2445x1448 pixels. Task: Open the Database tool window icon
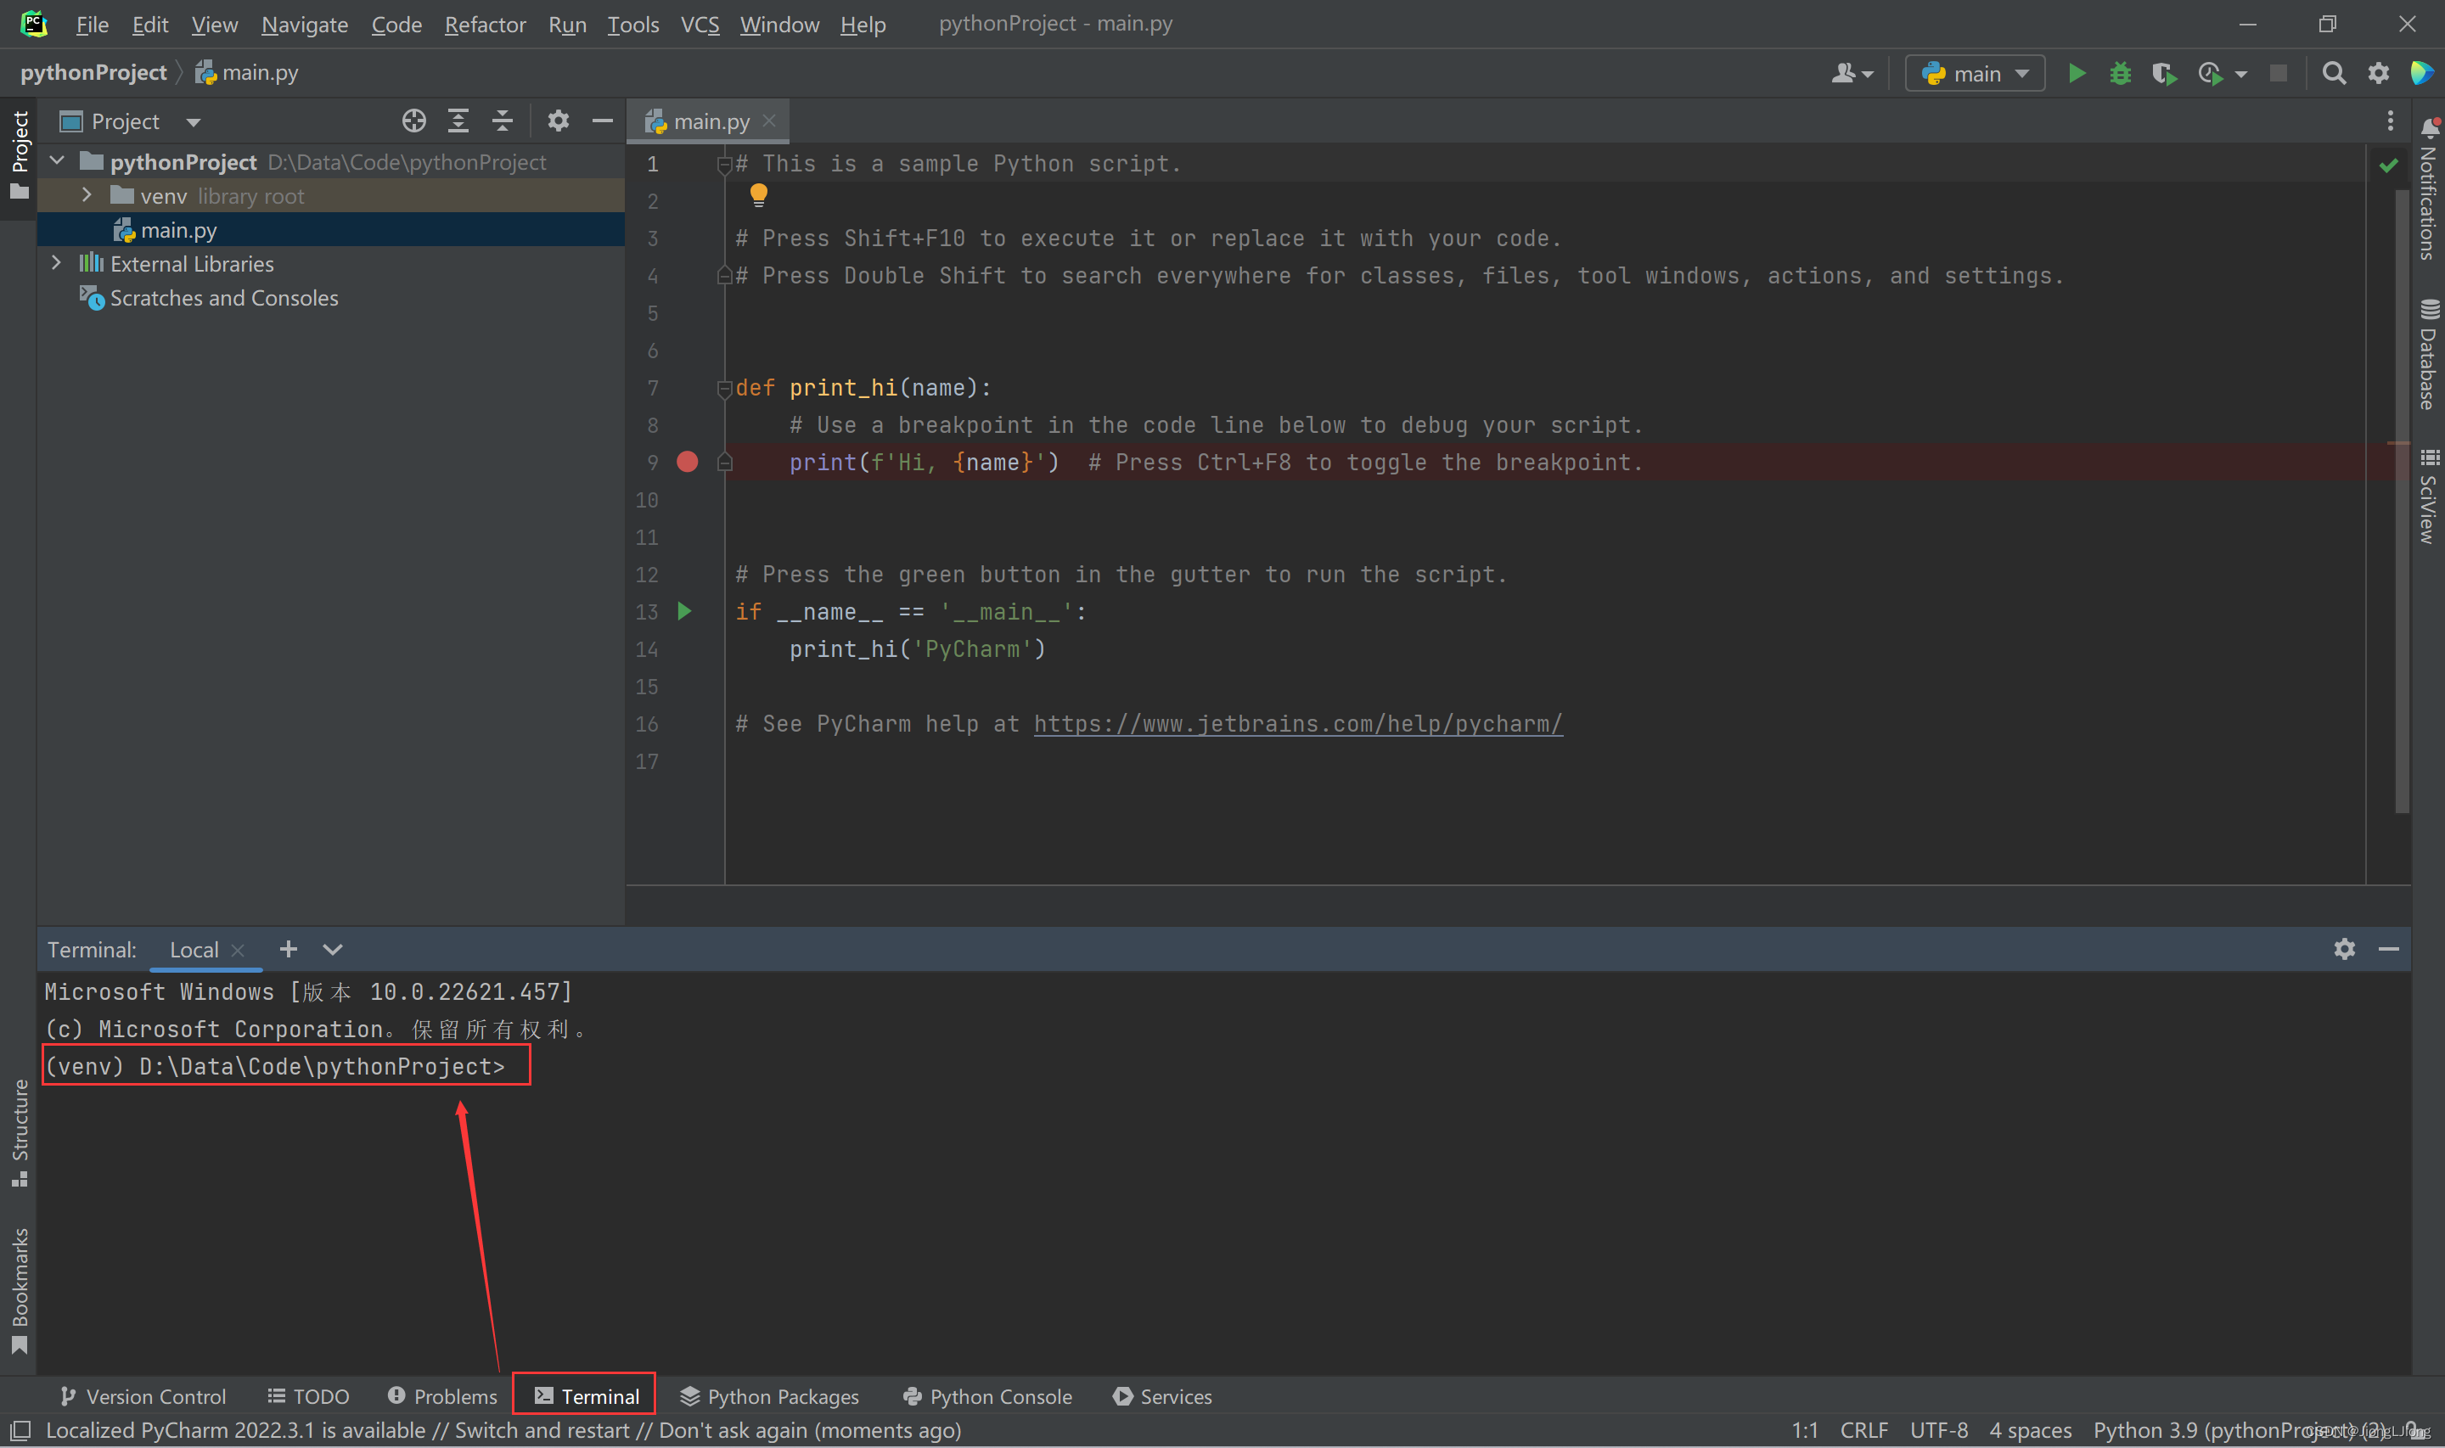2431,311
